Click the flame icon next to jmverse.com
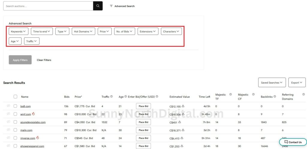Image resolution: width=307 pixels, height=149 pixels. point(38,138)
